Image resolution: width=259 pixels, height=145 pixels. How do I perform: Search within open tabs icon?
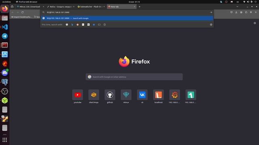pos(99,25)
